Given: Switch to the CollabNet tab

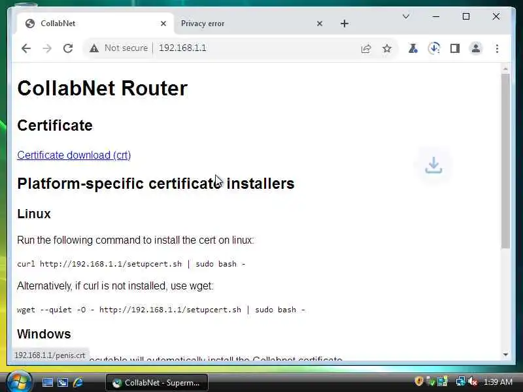Looking at the screenshot, I should click(x=95, y=24).
